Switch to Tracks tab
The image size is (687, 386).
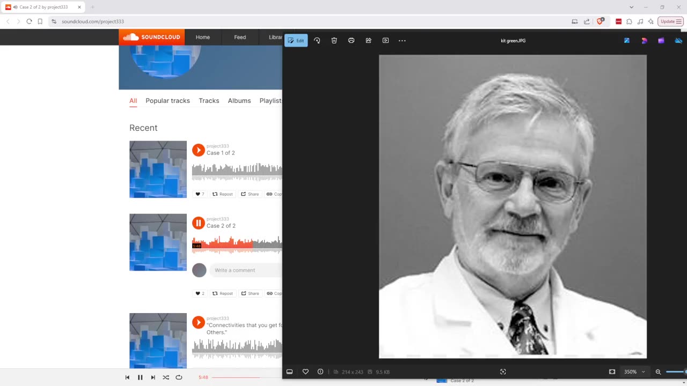[x=209, y=101]
